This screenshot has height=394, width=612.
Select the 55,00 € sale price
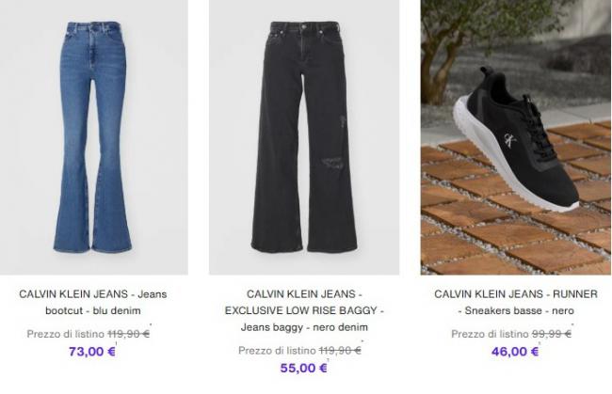click(x=303, y=368)
